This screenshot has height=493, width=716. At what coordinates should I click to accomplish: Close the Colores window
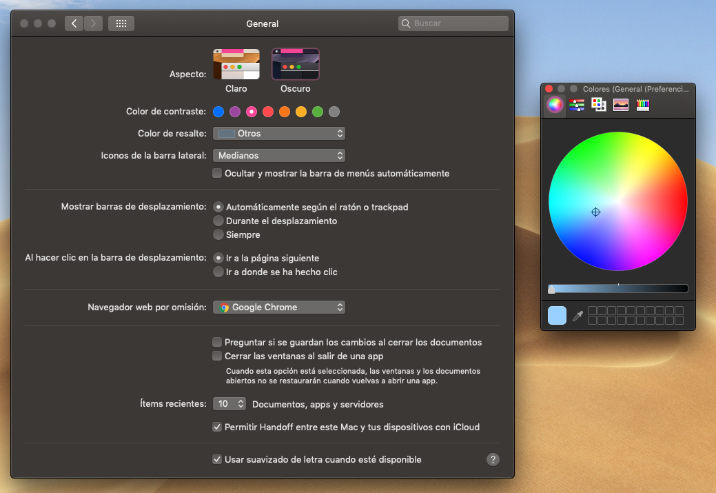click(549, 89)
